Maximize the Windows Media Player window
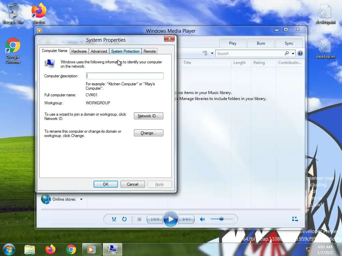The width and height of the screenshot is (342, 256). [286, 30]
